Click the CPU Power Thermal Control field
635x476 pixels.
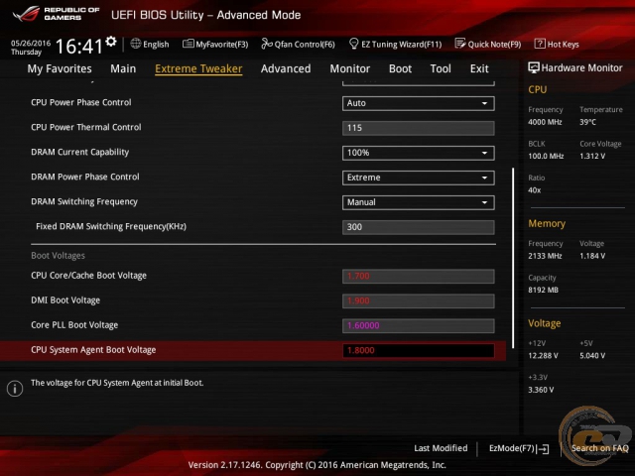419,128
